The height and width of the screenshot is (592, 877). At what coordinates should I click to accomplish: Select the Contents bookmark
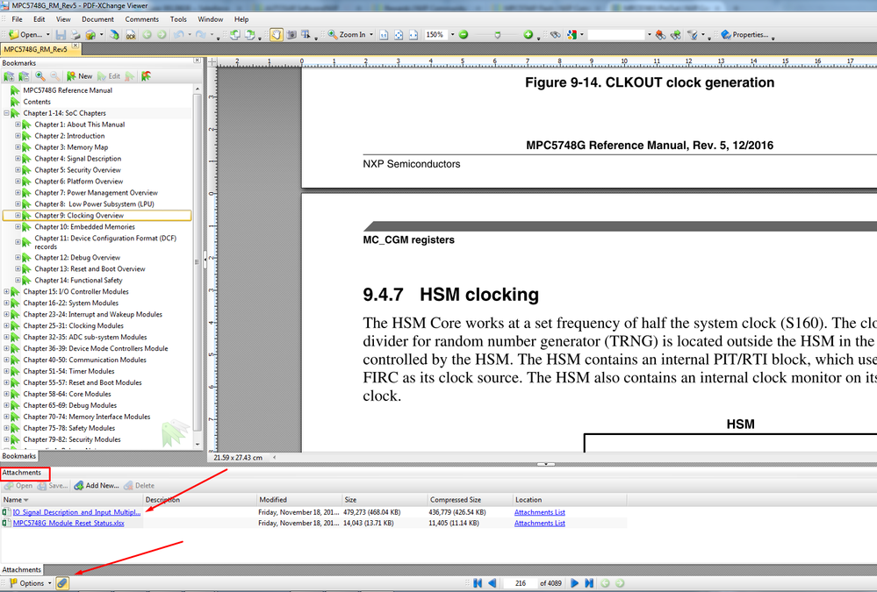(36, 102)
